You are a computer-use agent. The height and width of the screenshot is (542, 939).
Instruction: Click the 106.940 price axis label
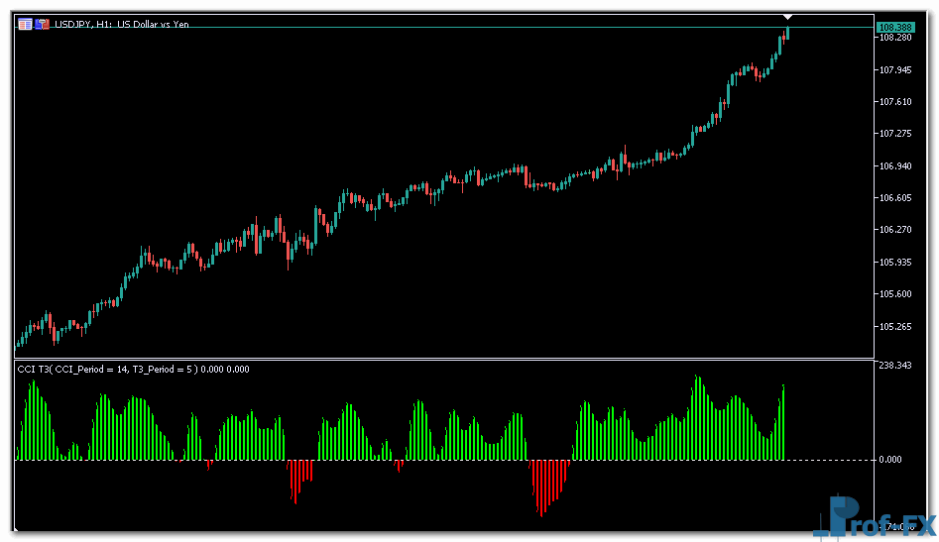[x=895, y=166]
